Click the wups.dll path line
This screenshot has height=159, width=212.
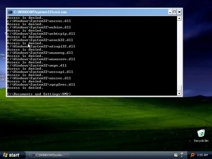tap(37, 65)
